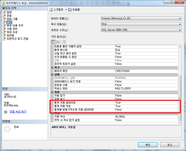Open the 호환성 수준 dropdown
Image resolution: width=186 pixels, height=151 pixels.
[x=141, y=30]
